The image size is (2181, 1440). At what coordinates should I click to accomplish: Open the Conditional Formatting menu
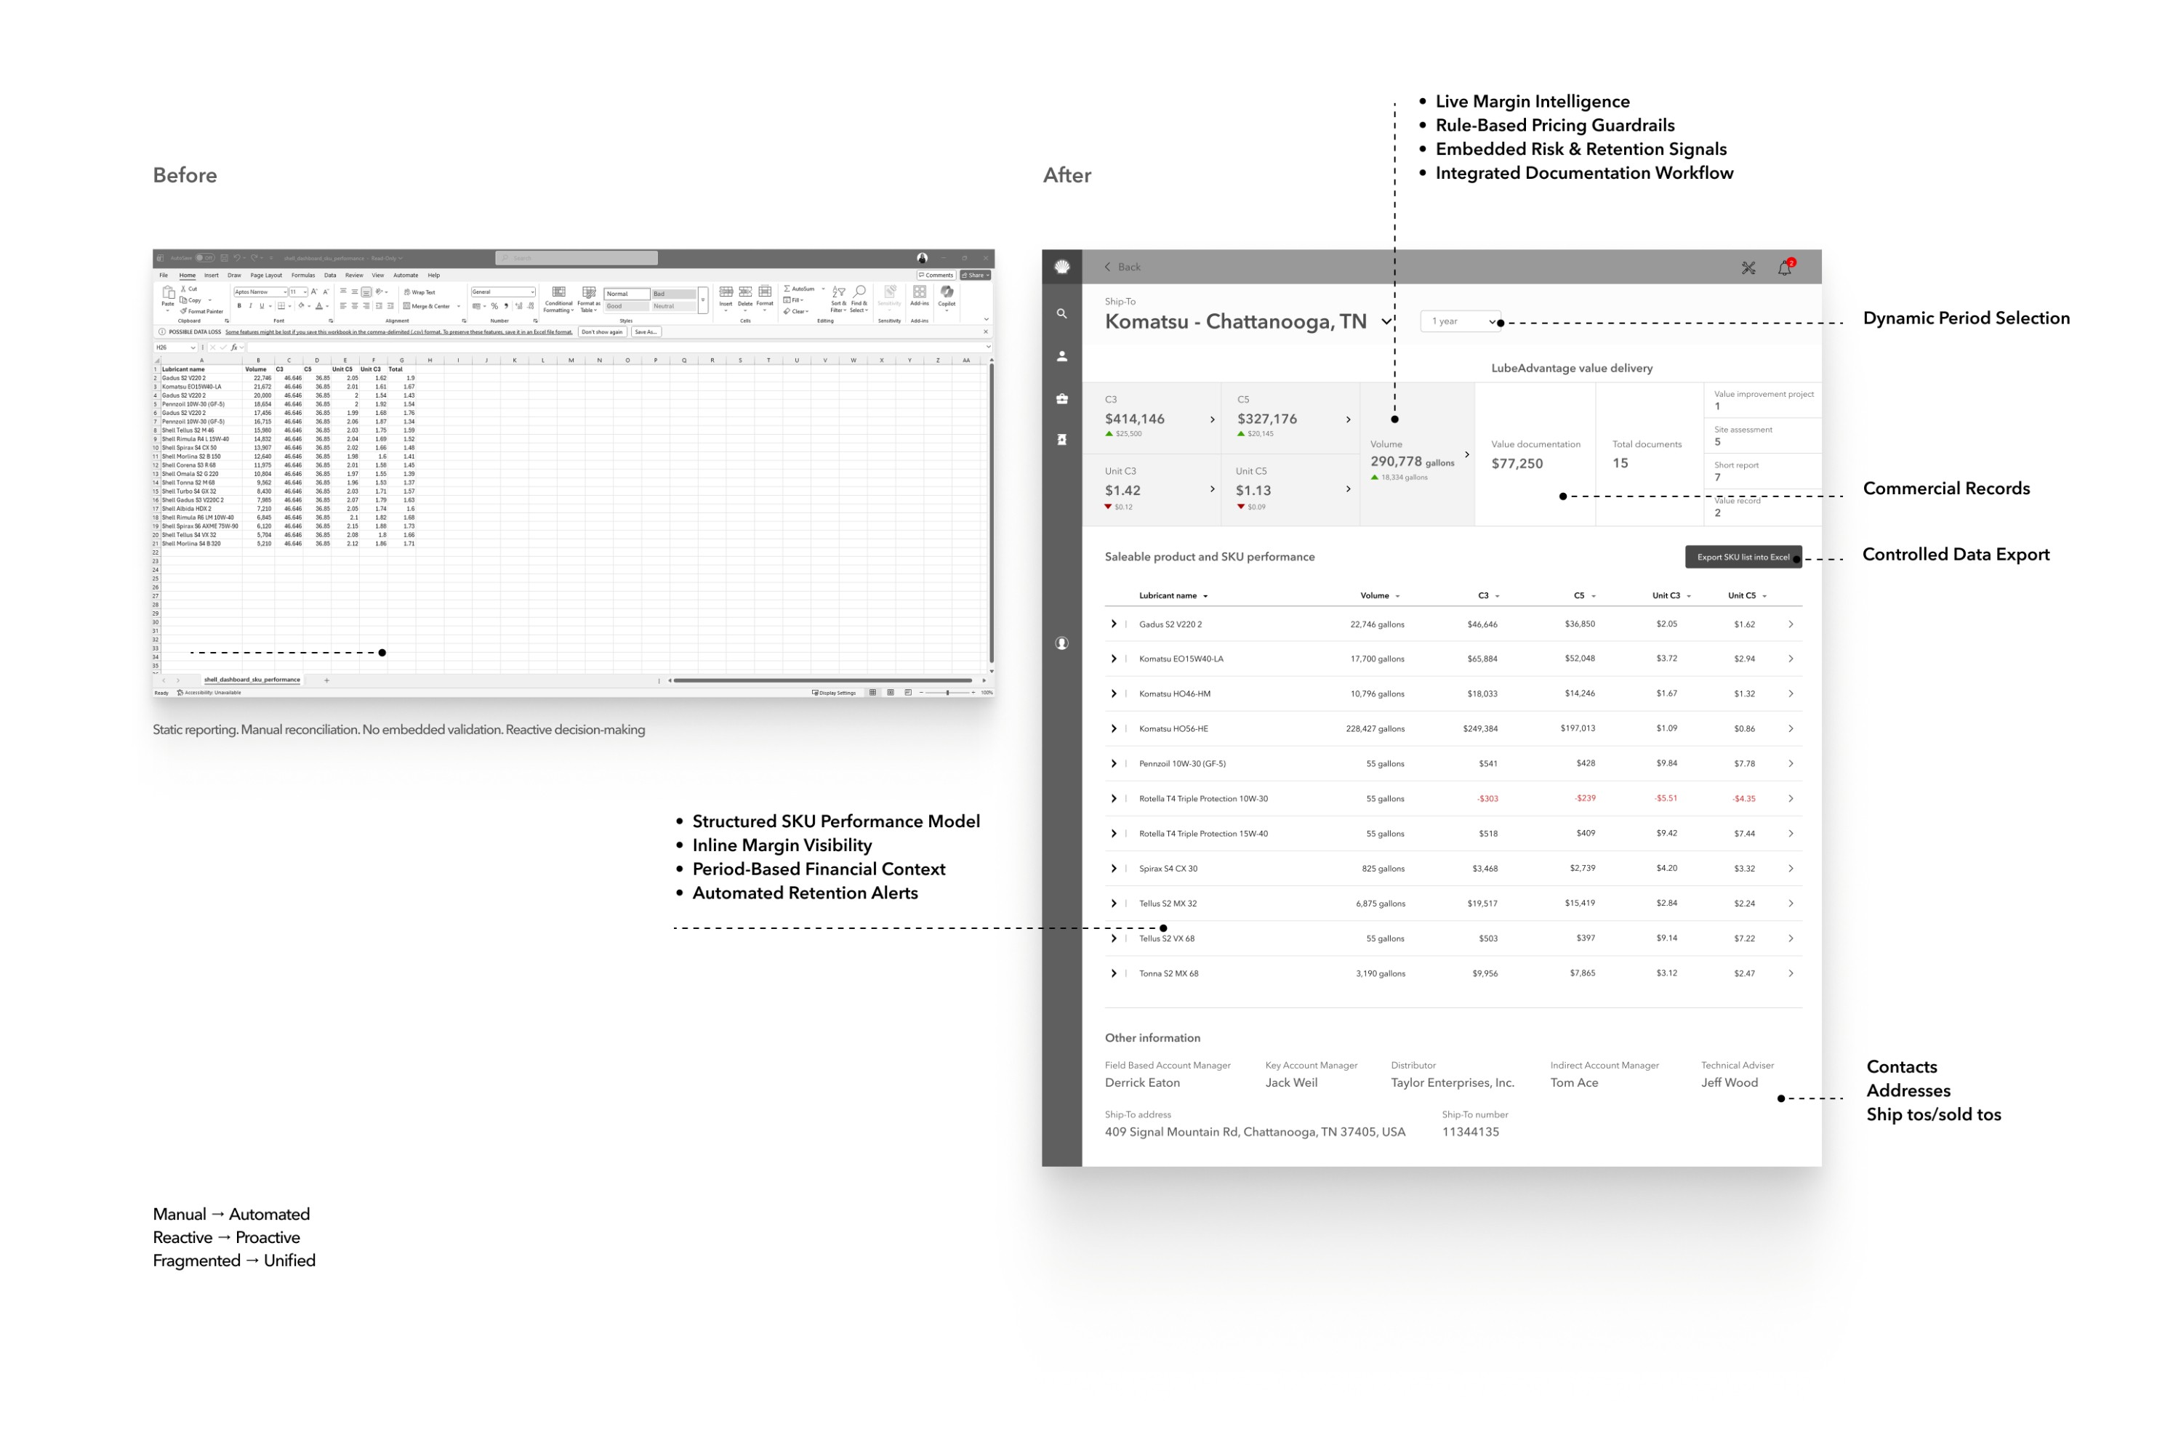point(558,299)
